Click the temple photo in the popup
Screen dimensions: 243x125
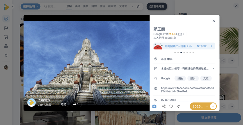[87, 63]
